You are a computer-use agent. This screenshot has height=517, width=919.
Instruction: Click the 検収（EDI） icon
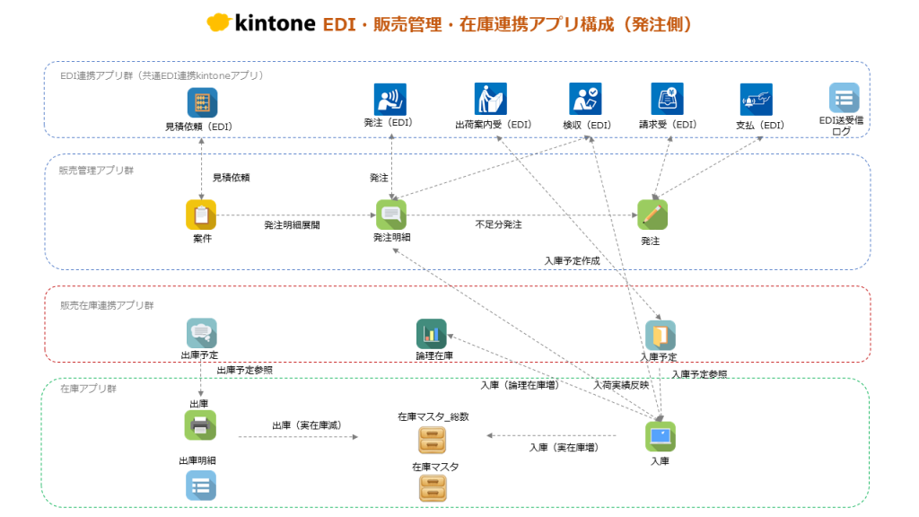(x=585, y=99)
